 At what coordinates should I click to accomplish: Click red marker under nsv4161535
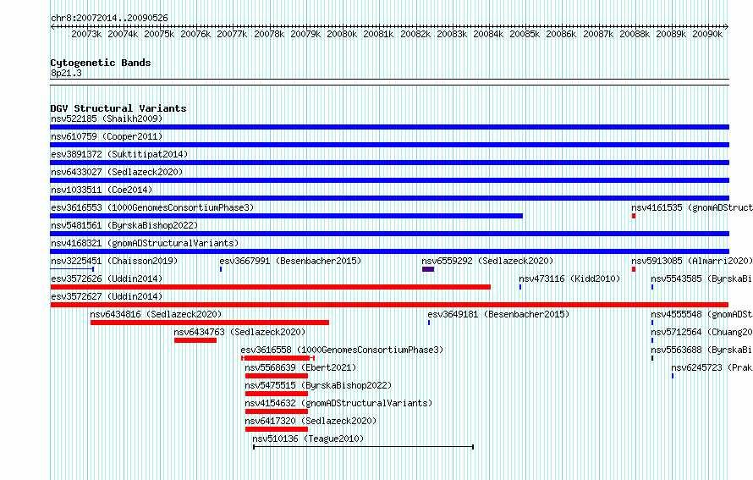click(634, 216)
